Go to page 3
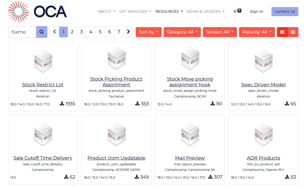The height and width of the screenshot is (187, 306). pos(81,32)
